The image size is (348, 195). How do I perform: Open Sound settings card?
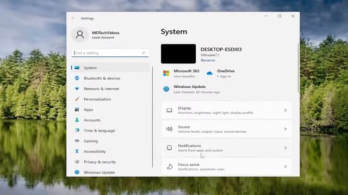pyautogui.click(x=227, y=129)
